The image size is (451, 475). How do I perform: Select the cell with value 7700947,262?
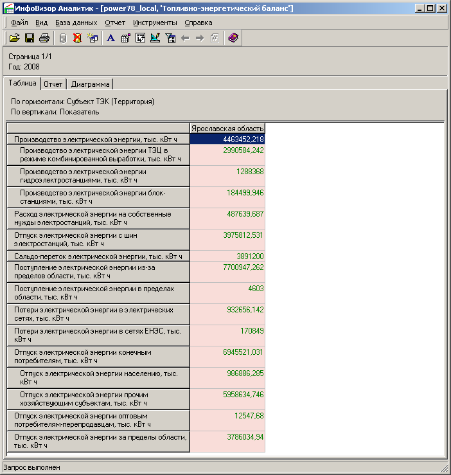click(227, 272)
